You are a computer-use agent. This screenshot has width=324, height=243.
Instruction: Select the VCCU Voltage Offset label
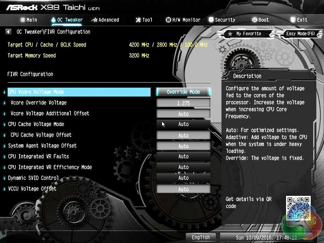click(32, 189)
